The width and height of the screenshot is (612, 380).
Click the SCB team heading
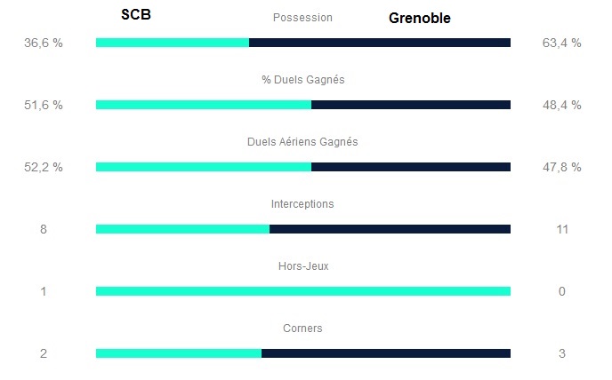tap(136, 16)
